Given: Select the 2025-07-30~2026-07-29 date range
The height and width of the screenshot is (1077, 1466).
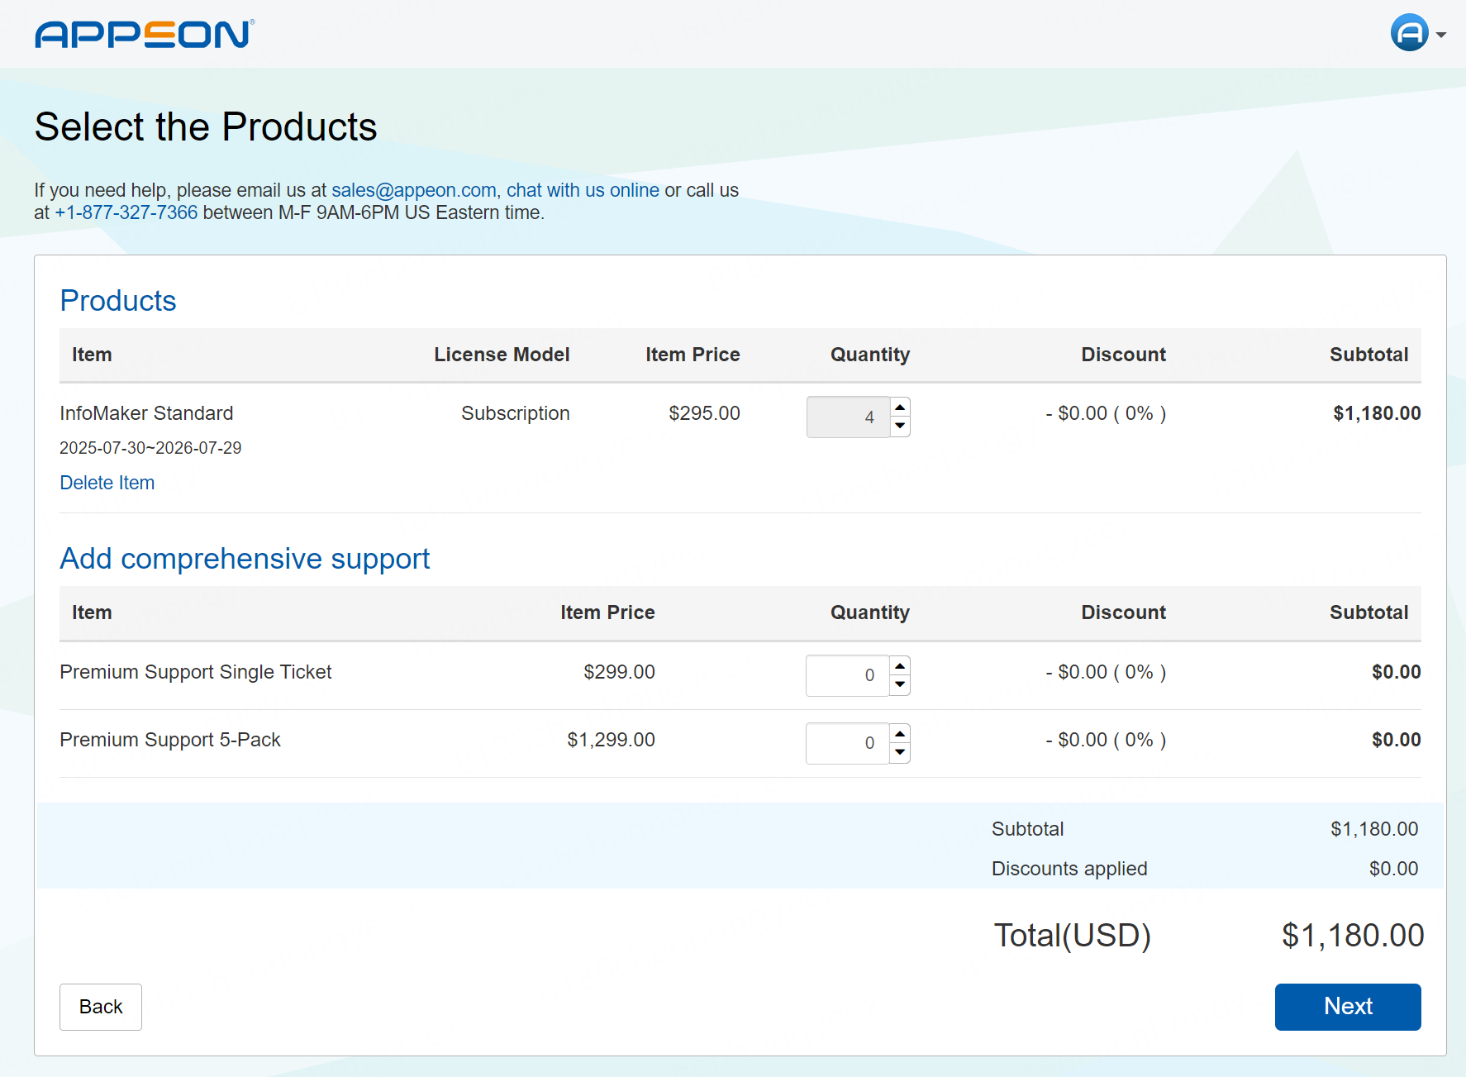Looking at the screenshot, I should click(150, 448).
